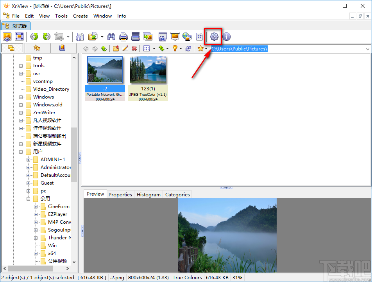Image resolution: width=372 pixels, height=282 pixels.
Task: Open the Info menu
Action: point(122,16)
